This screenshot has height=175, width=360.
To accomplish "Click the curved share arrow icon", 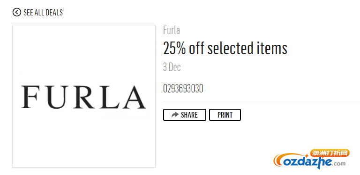I will pos(175,115).
